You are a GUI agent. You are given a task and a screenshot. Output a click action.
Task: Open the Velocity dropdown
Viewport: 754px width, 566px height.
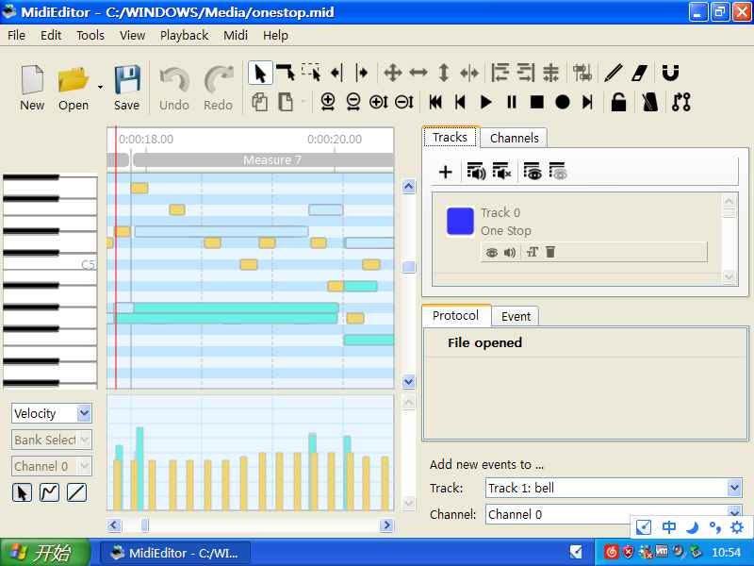(x=52, y=413)
